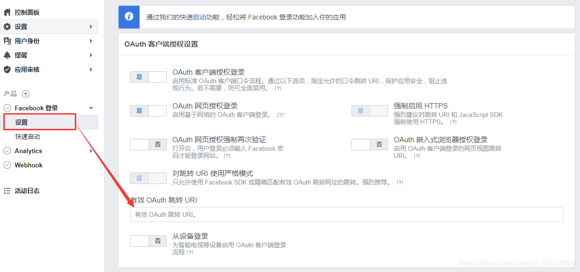
Task: Click the list icon beside 活动日志
Action: coord(7,191)
